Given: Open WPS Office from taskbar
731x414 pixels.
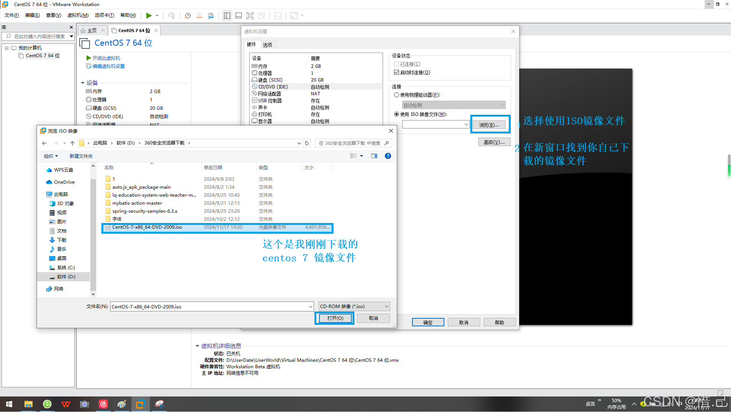Looking at the screenshot, I should coord(66,404).
